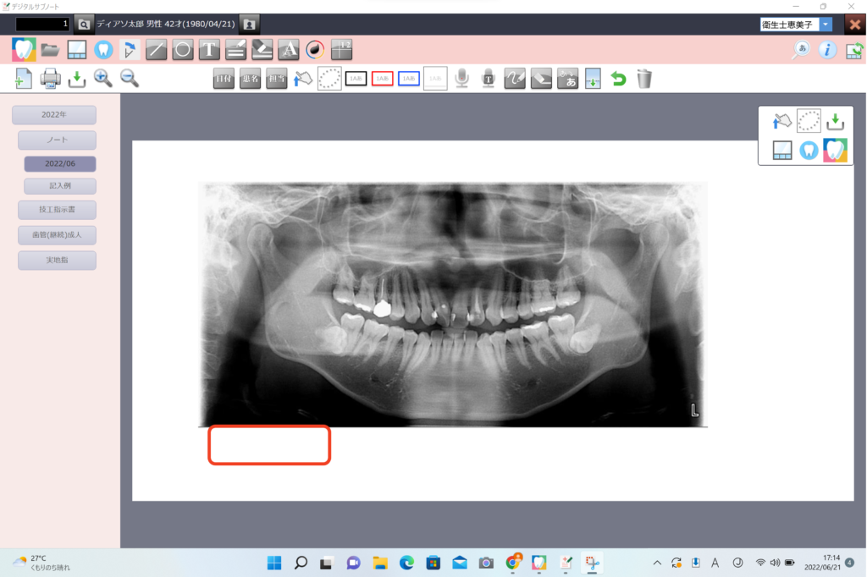Open the staff name dropdown 衛生士恵美子
This screenshot has height=577, width=867.
[x=826, y=25]
